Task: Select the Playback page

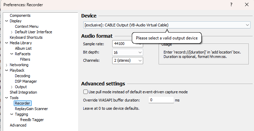Action: [17, 70]
